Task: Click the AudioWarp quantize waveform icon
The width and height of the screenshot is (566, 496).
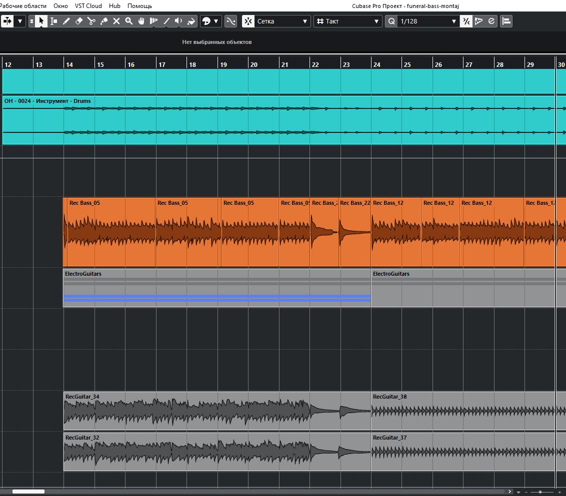Action: coord(479,21)
